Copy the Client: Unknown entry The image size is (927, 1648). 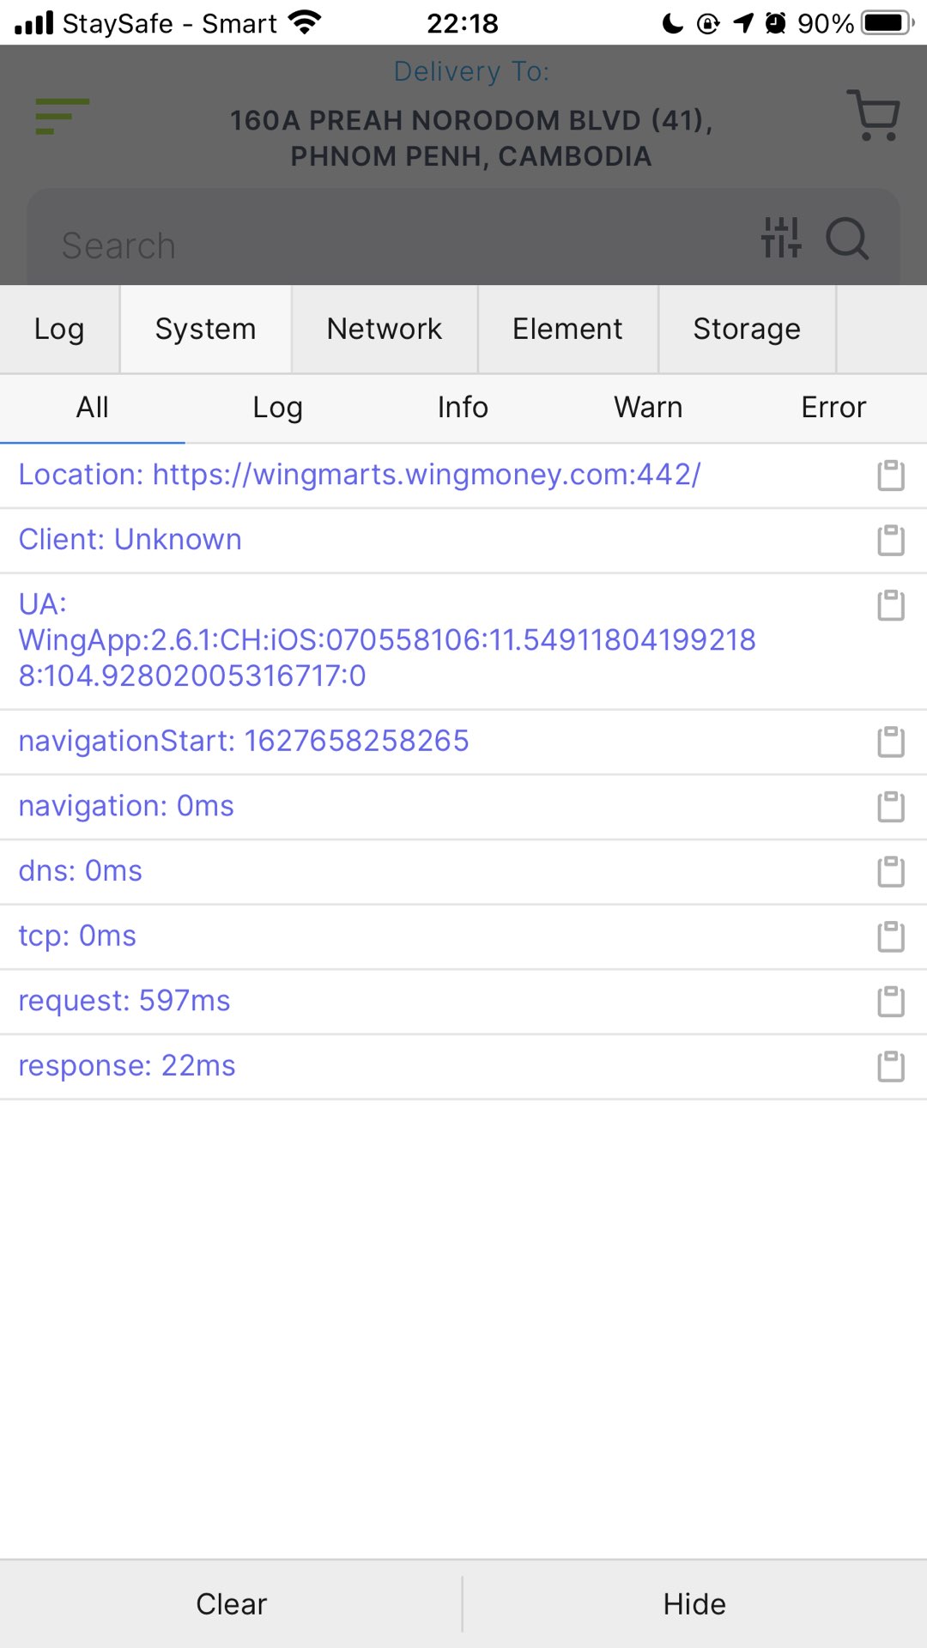891,541
